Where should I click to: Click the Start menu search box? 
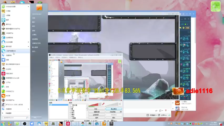click(15, 118)
